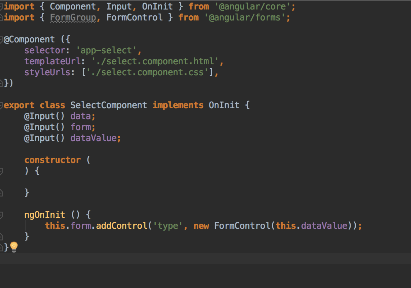Click the 'new' keyword
Image resolution: width=411 pixels, height=288 pixels.
(201, 226)
